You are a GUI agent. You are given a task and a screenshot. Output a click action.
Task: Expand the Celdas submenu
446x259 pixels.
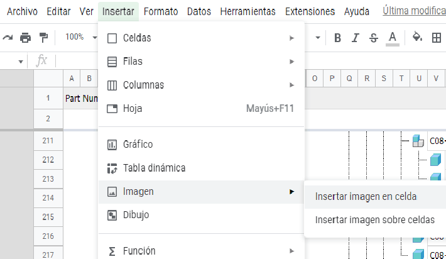tap(201, 38)
